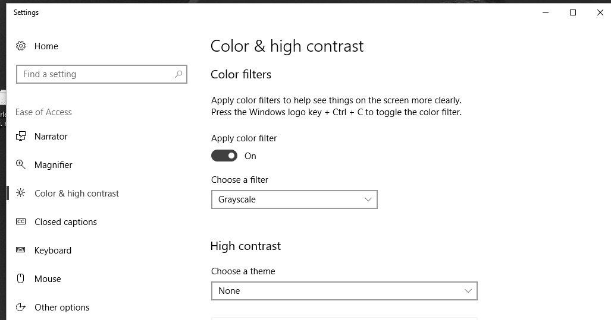Click the Choose a theme label
Viewport: 611px width, 320px height.
click(x=243, y=271)
